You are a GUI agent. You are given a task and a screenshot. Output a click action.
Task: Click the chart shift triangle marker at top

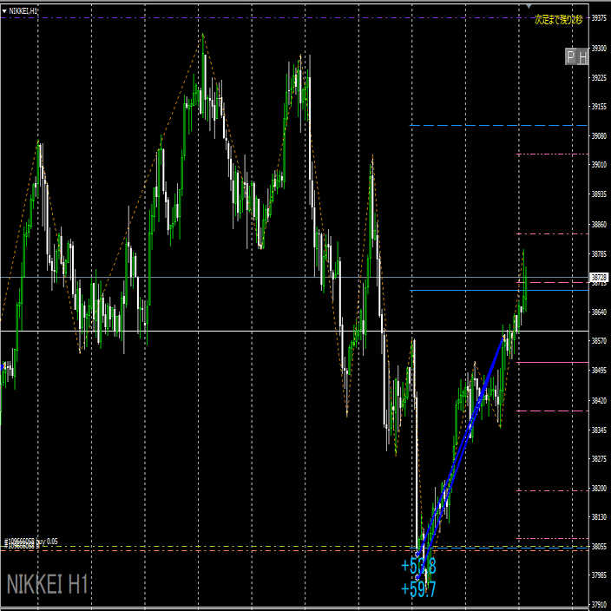point(529,6)
